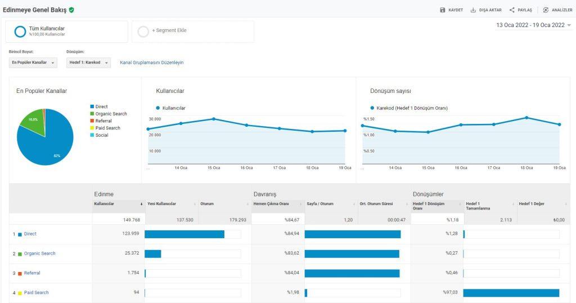
Task: Open the Referral channel link in the table
Action: click(x=32, y=273)
